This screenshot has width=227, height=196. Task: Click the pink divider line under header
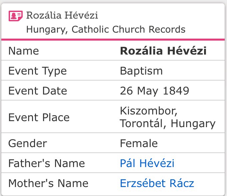[x=113, y=40]
